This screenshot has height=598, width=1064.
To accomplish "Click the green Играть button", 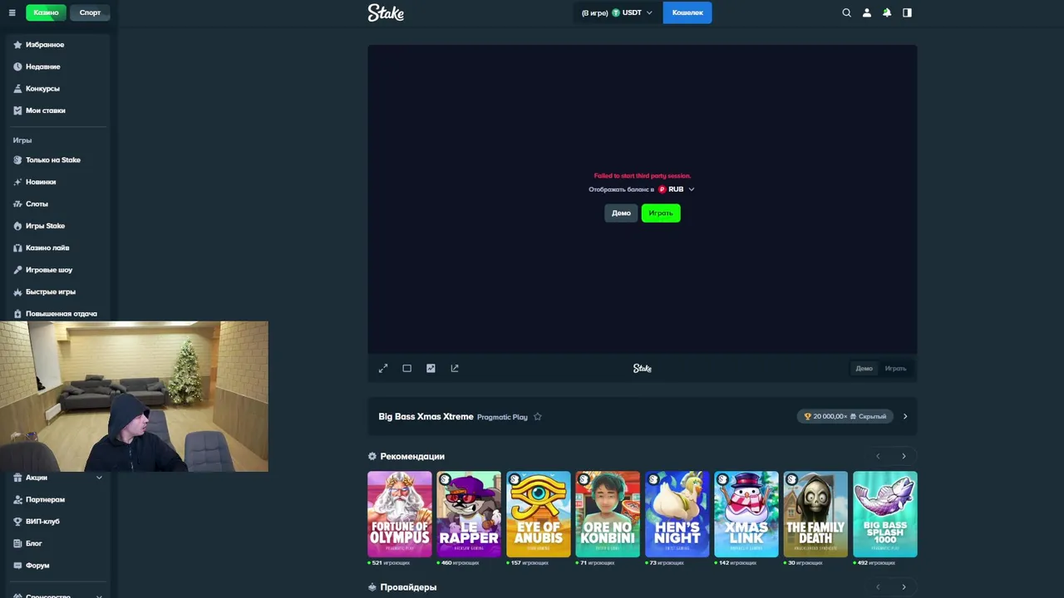I will click(x=661, y=213).
